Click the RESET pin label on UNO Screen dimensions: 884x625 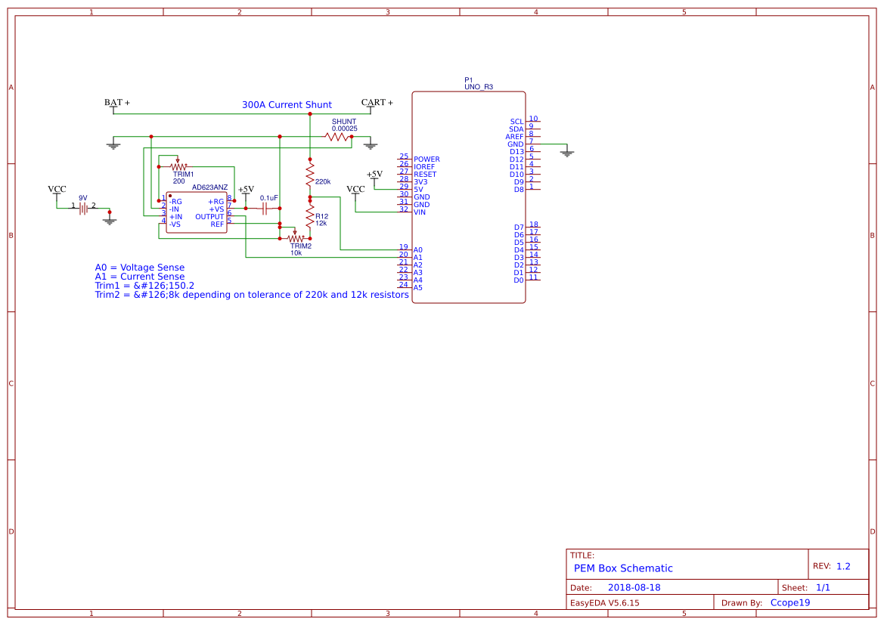[x=425, y=174]
